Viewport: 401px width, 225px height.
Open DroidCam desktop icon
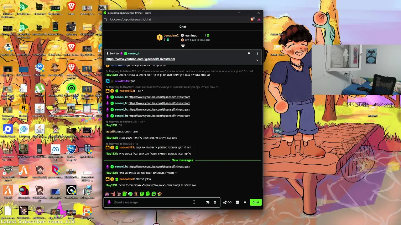pos(71,192)
